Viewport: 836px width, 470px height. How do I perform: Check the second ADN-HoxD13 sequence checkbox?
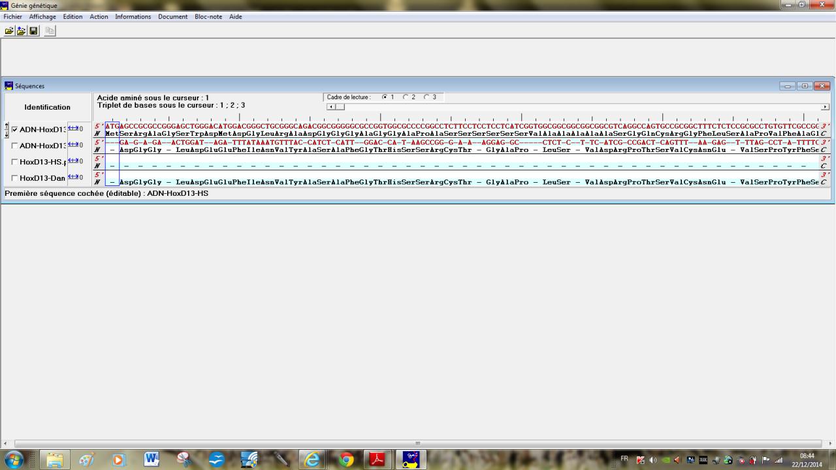point(15,146)
